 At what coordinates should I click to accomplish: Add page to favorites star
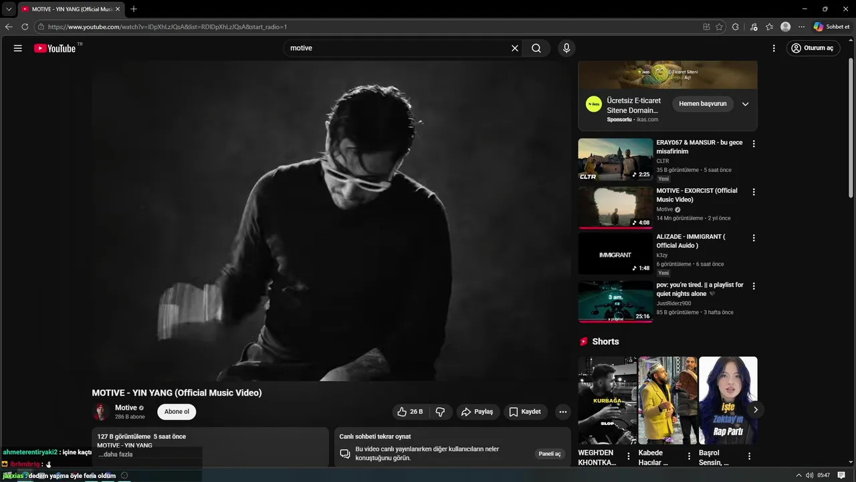pos(719,27)
